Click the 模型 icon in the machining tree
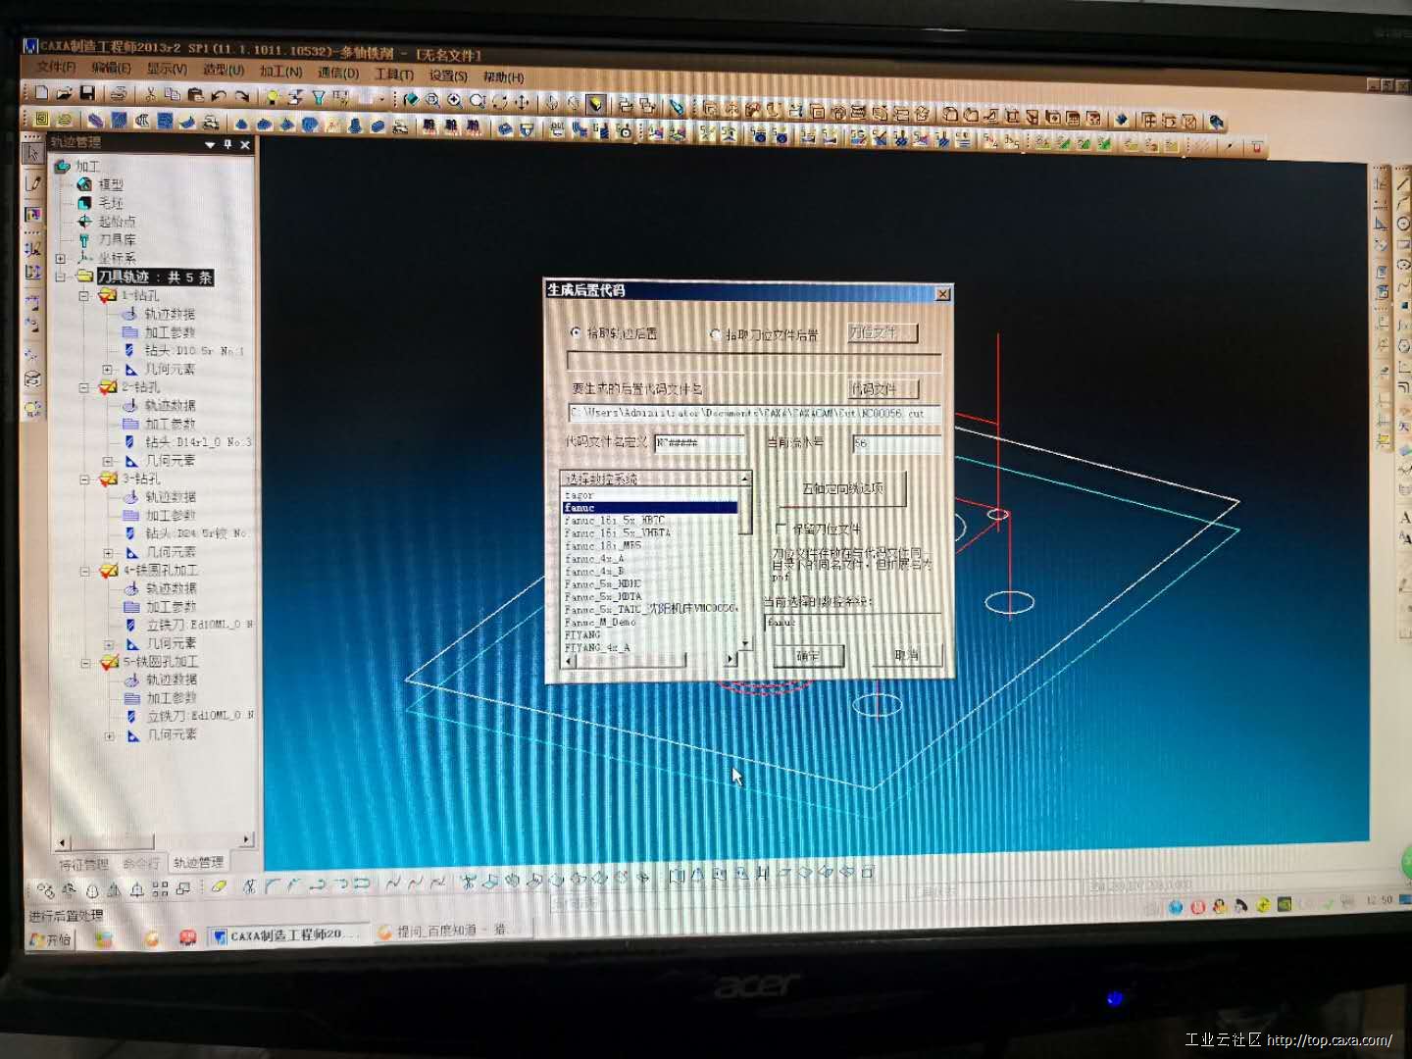 [84, 183]
